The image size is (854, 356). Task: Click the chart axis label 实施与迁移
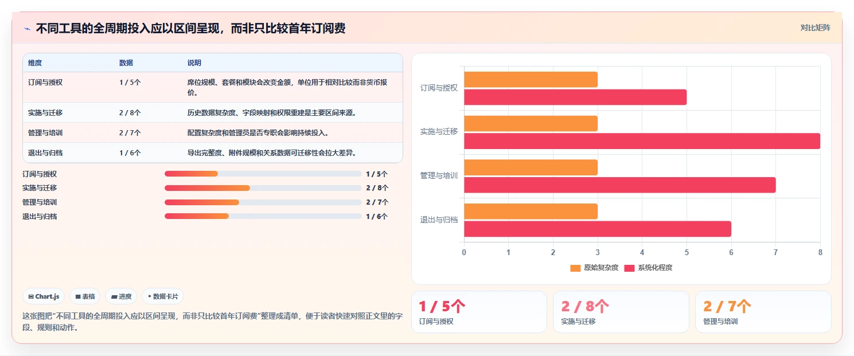point(439,131)
